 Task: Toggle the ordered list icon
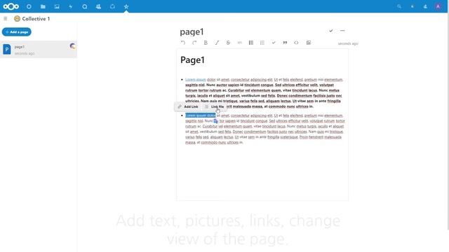(262, 43)
